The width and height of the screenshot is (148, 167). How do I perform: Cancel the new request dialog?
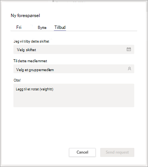click(82, 153)
